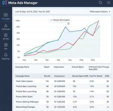The height and width of the screenshot is (111, 113).
Task: Select the camera Campaigns sidebar icon
Action: 6,15
